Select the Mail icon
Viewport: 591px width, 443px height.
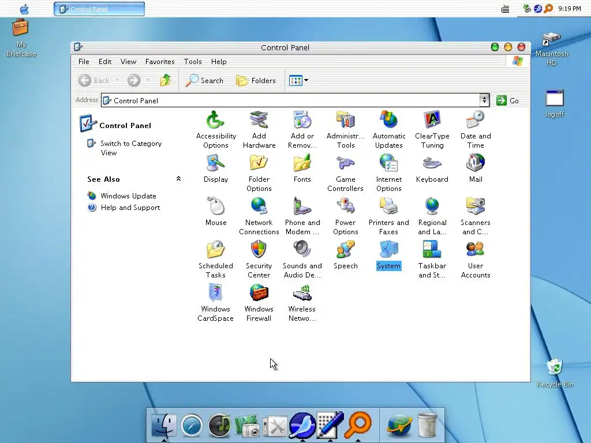pyautogui.click(x=476, y=168)
